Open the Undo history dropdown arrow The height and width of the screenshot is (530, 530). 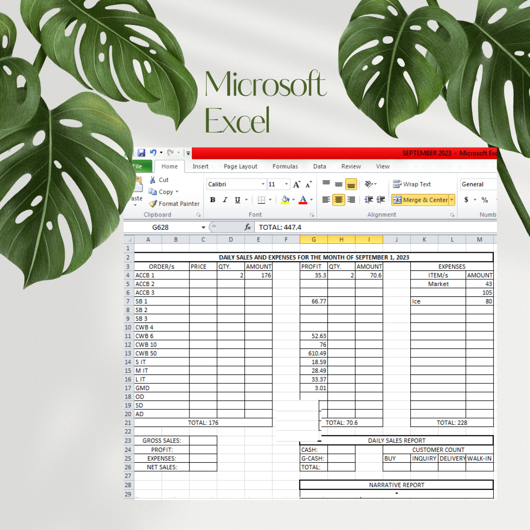coord(161,153)
